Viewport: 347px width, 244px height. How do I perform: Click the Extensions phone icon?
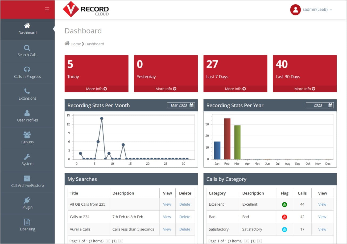(27, 91)
